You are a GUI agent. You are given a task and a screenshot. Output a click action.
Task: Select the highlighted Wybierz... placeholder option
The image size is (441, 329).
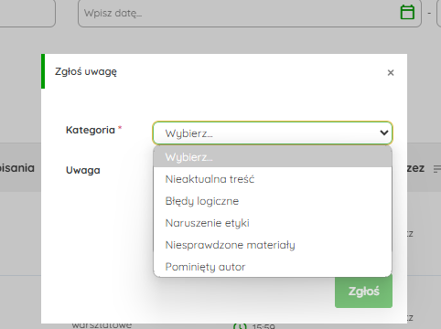pos(273,157)
